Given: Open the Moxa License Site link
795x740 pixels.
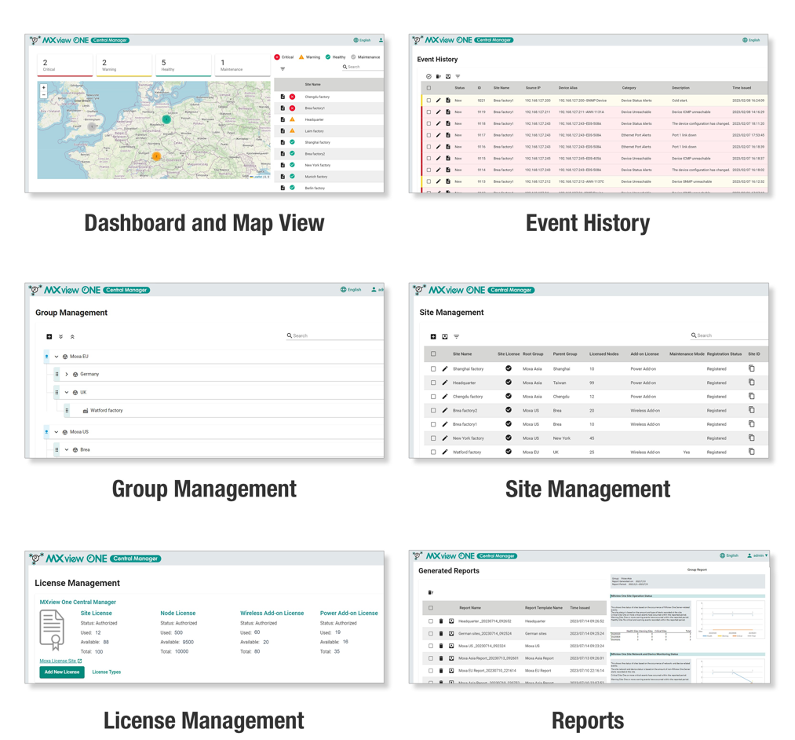Looking at the screenshot, I should pyautogui.click(x=61, y=661).
